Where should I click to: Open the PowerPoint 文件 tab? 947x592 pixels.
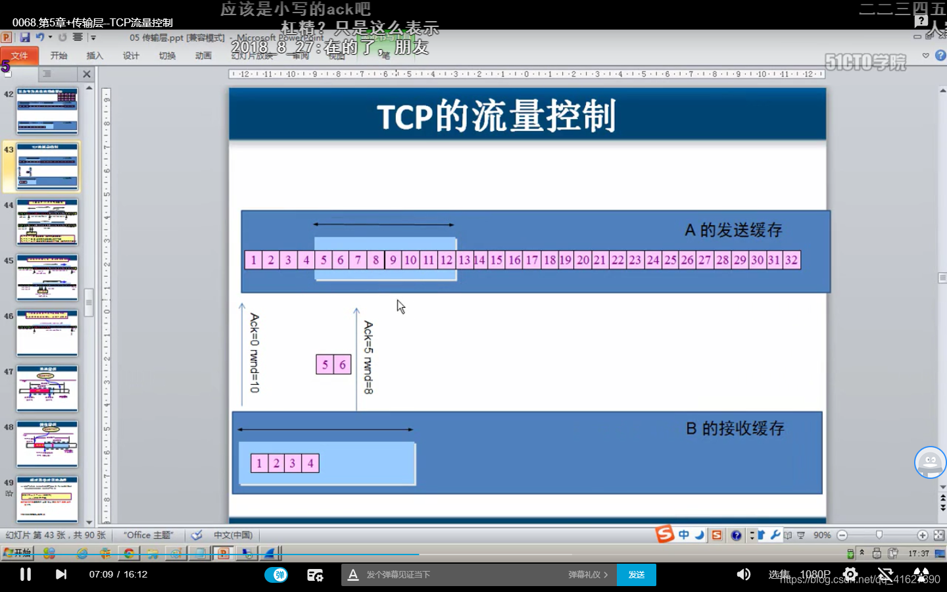click(19, 56)
